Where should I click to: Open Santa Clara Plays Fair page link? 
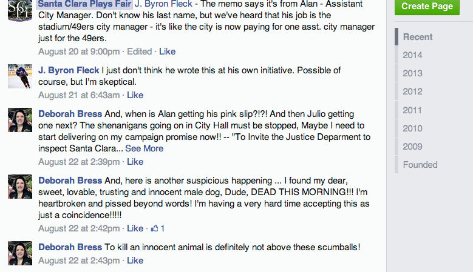click(x=85, y=4)
